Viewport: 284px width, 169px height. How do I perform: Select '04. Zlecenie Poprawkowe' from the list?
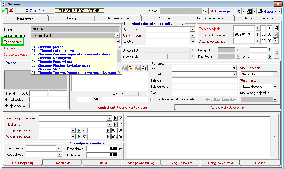coord(52,62)
